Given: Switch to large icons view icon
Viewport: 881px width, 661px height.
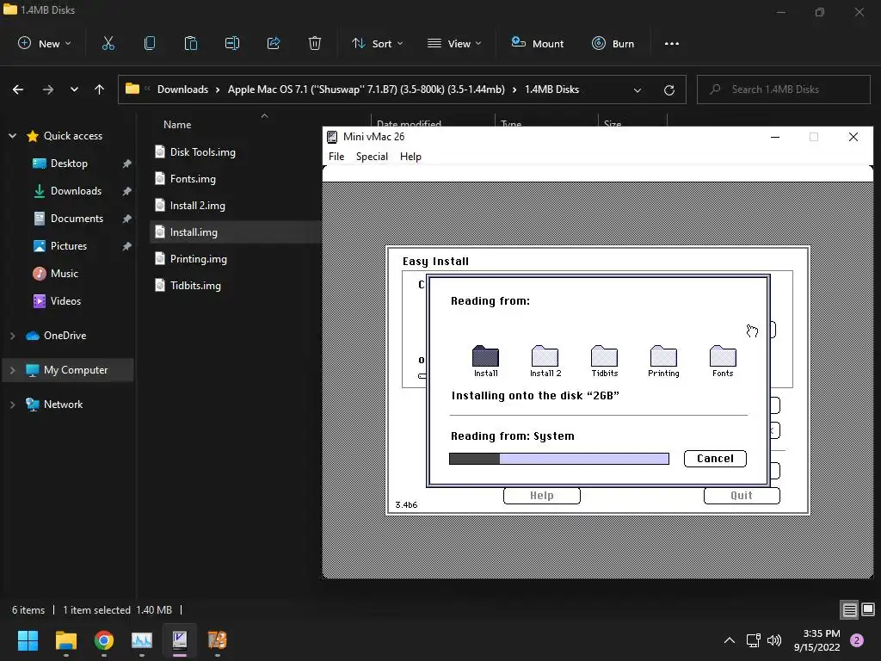Looking at the screenshot, I should coord(868,609).
